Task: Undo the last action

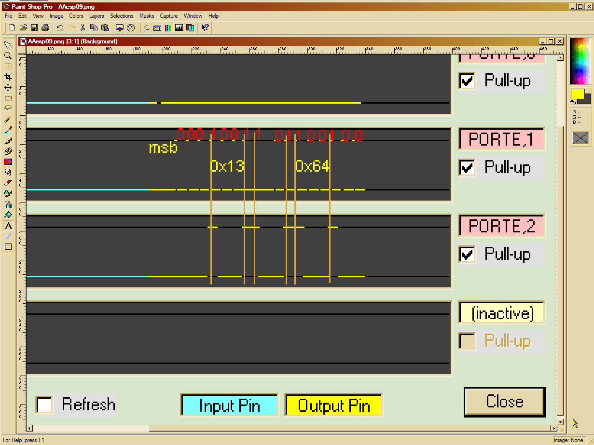Action: point(60,27)
